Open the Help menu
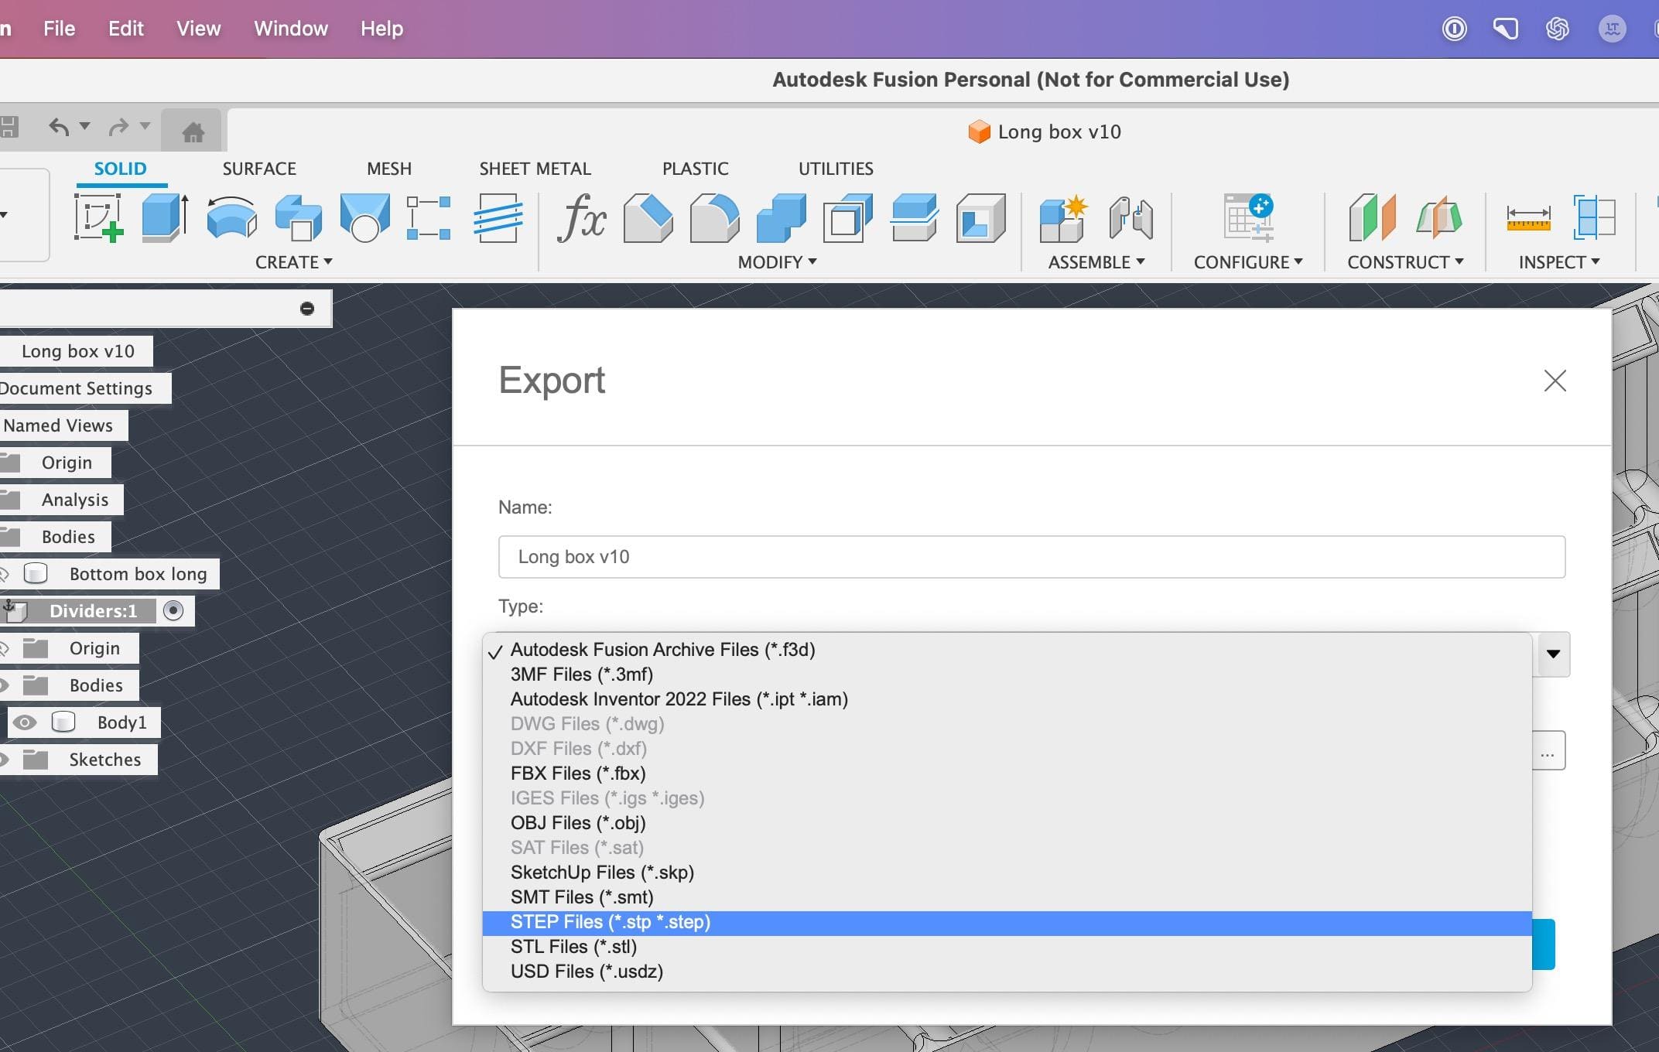Viewport: 1659px width, 1052px height. click(381, 29)
